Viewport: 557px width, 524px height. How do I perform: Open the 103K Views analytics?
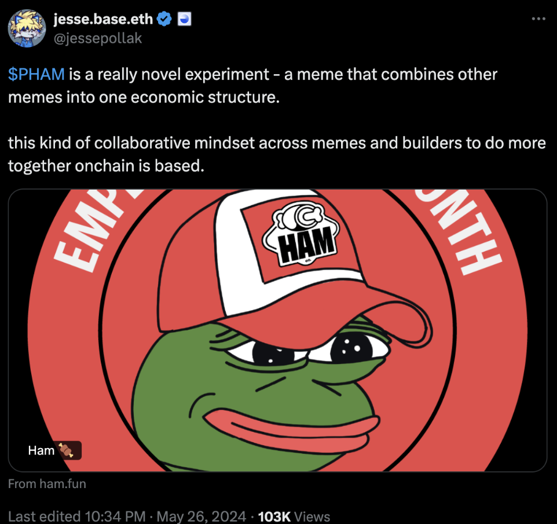pos(294,516)
